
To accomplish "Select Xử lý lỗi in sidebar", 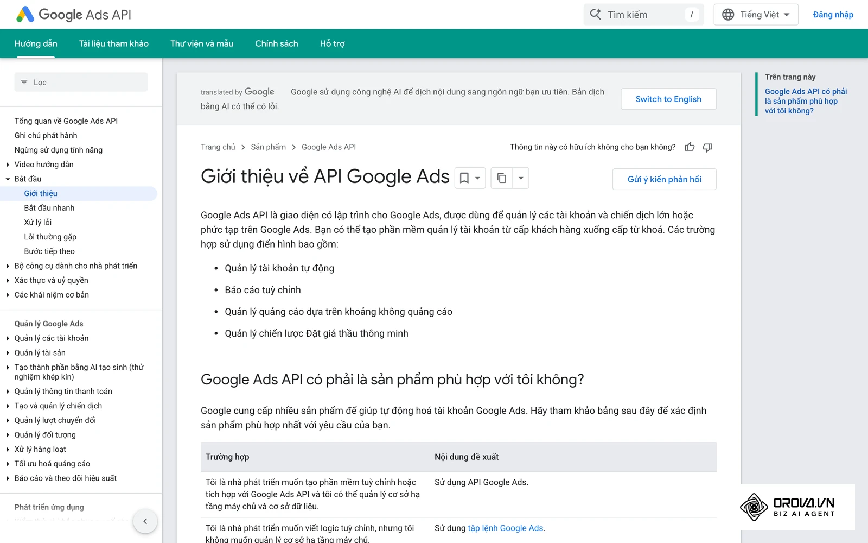I will pos(38,223).
